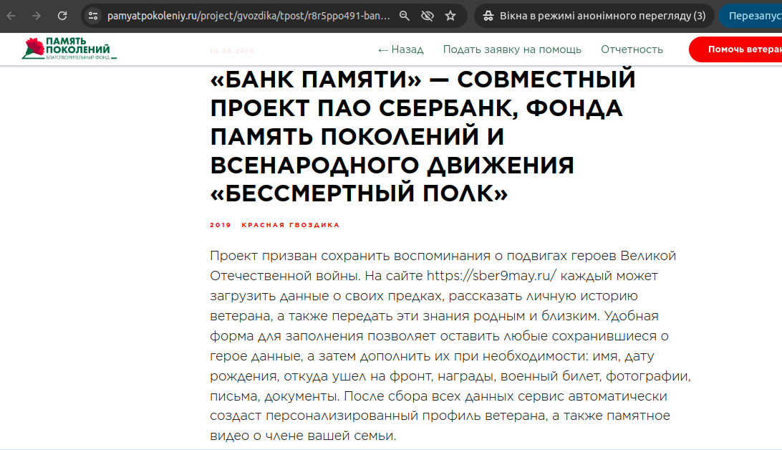Click the article line starting "Проект призван сохранить"
Image resolution: width=782 pixels, height=450 pixels.
(443, 256)
